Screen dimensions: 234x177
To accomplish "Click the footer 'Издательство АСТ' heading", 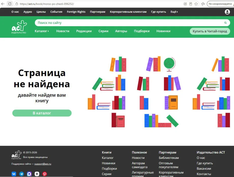I will pyautogui.click(x=211, y=152).
